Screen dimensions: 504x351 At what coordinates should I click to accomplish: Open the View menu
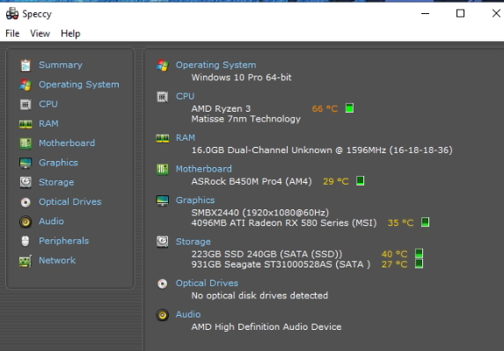pyautogui.click(x=40, y=33)
